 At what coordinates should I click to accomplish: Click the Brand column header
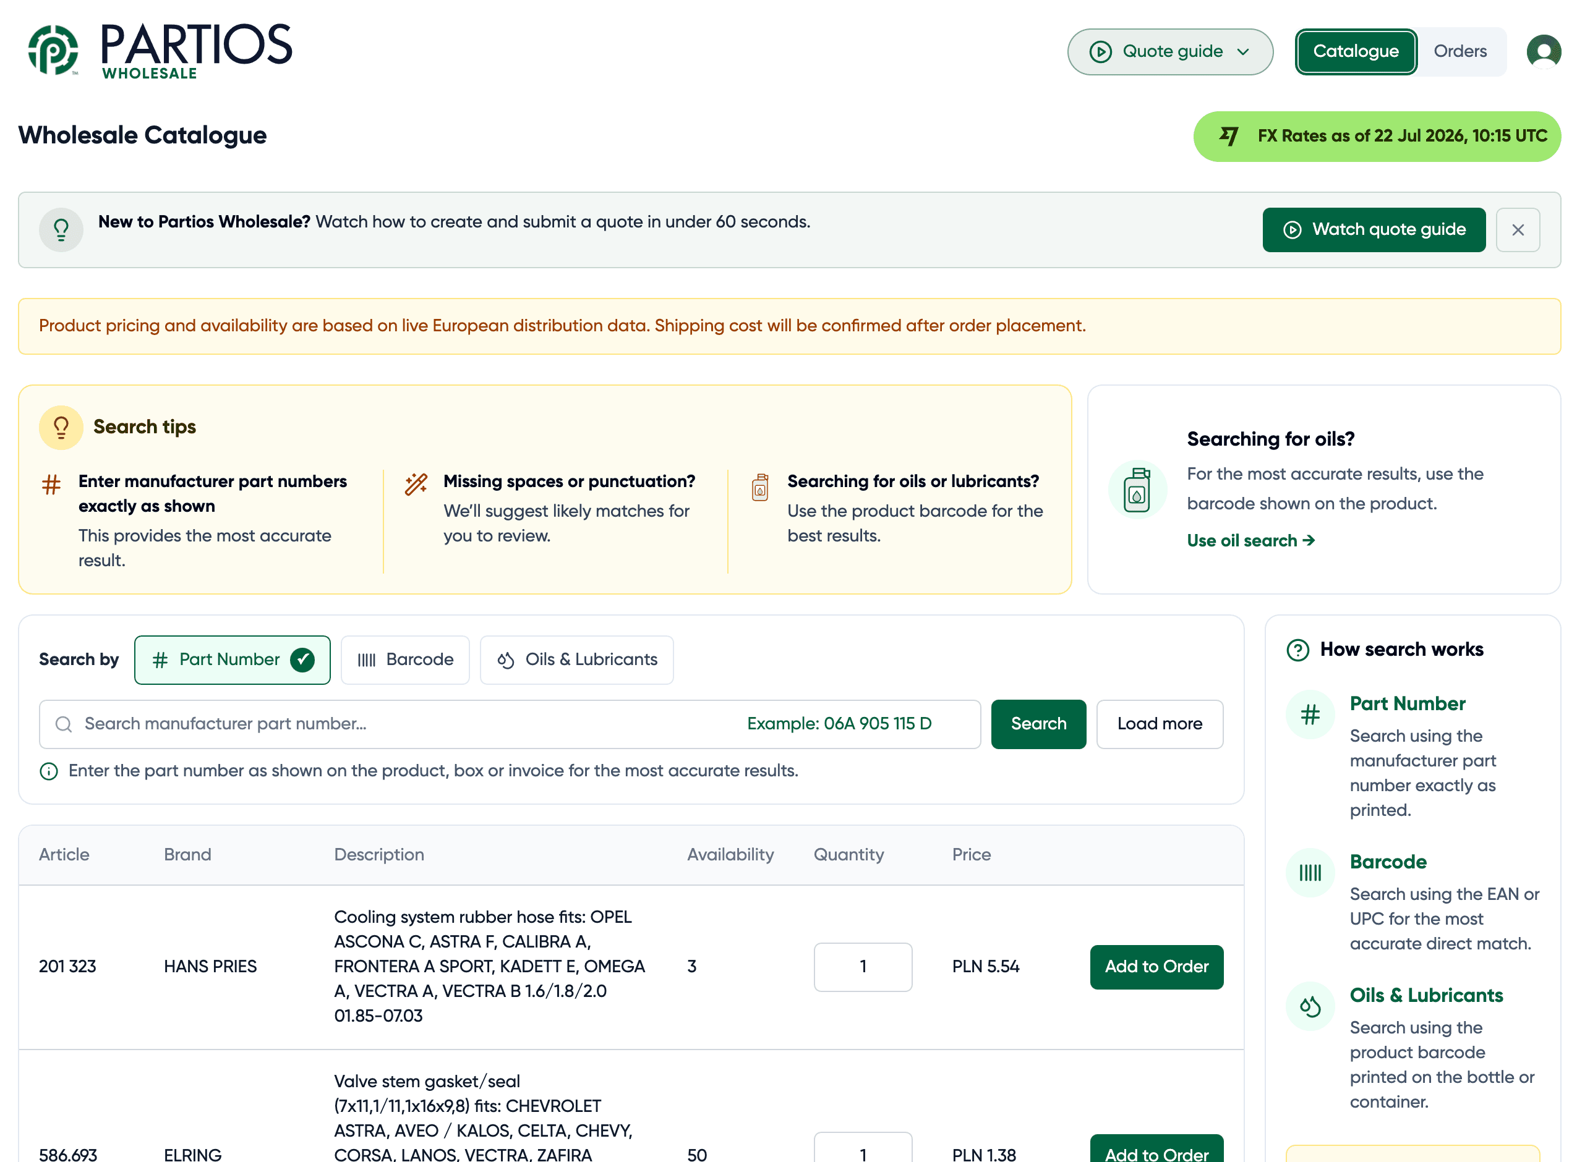point(187,854)
